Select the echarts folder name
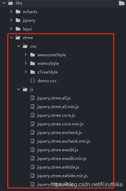 30,12
